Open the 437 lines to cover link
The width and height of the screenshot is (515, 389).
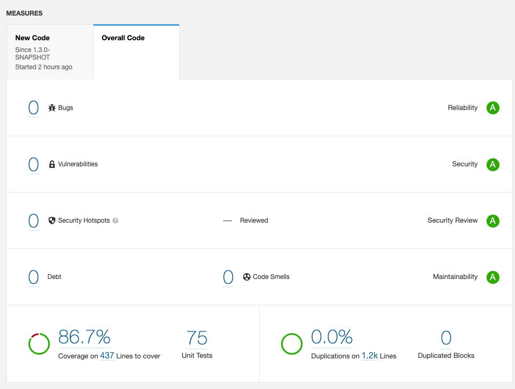coord(107,356)
